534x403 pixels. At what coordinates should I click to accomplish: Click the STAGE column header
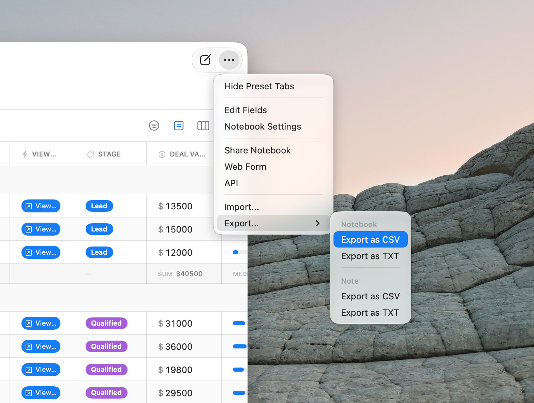pyautogui.click(x=110, y=154)
